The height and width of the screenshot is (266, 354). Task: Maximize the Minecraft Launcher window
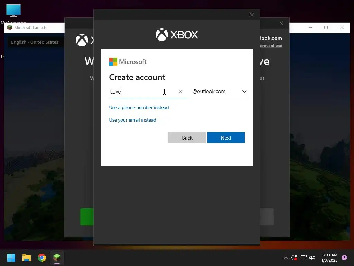click(326, 27)
